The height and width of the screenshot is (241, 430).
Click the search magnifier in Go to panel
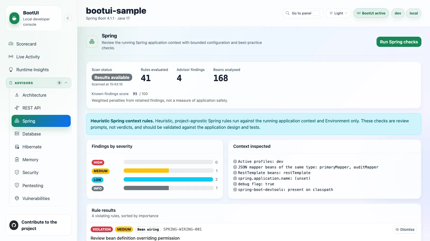(x=288, y=13)
